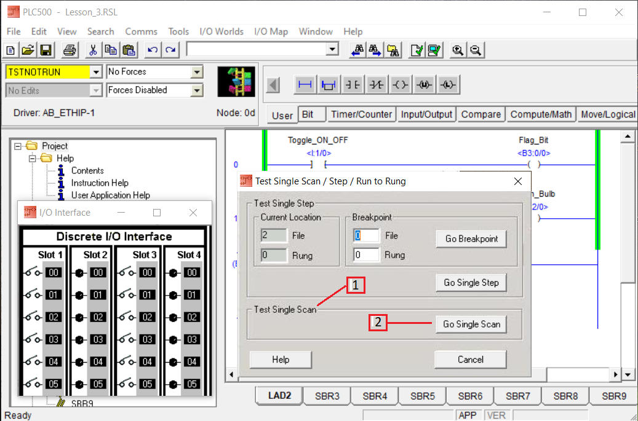Toggle Slot 1 input switch 05
Viewport: 638px width, 421px height.
tap(32, 384)
